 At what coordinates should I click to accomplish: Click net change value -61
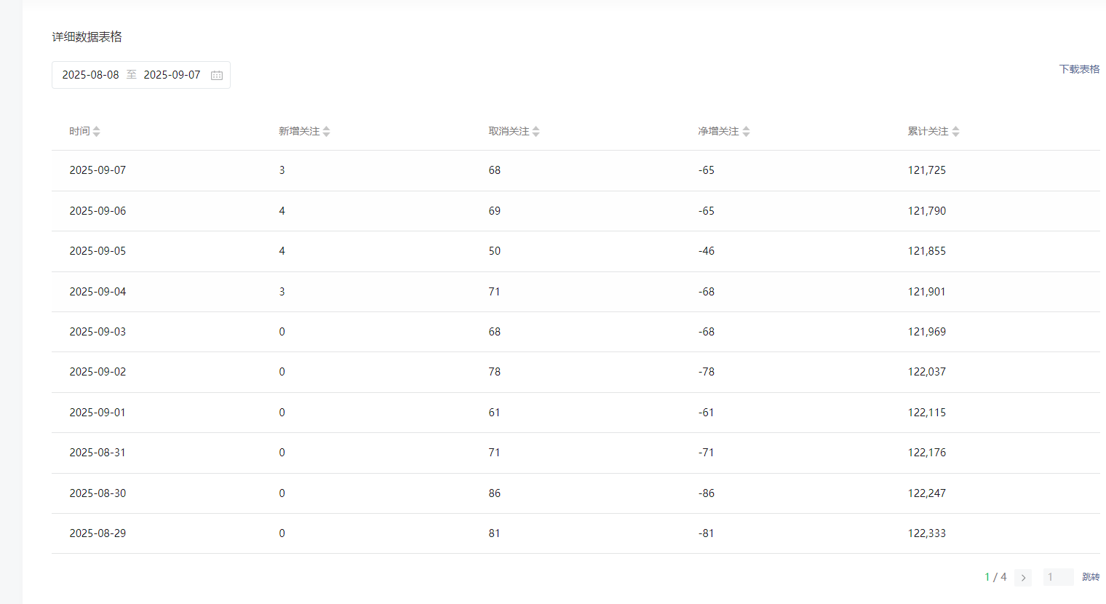[707, 413]
